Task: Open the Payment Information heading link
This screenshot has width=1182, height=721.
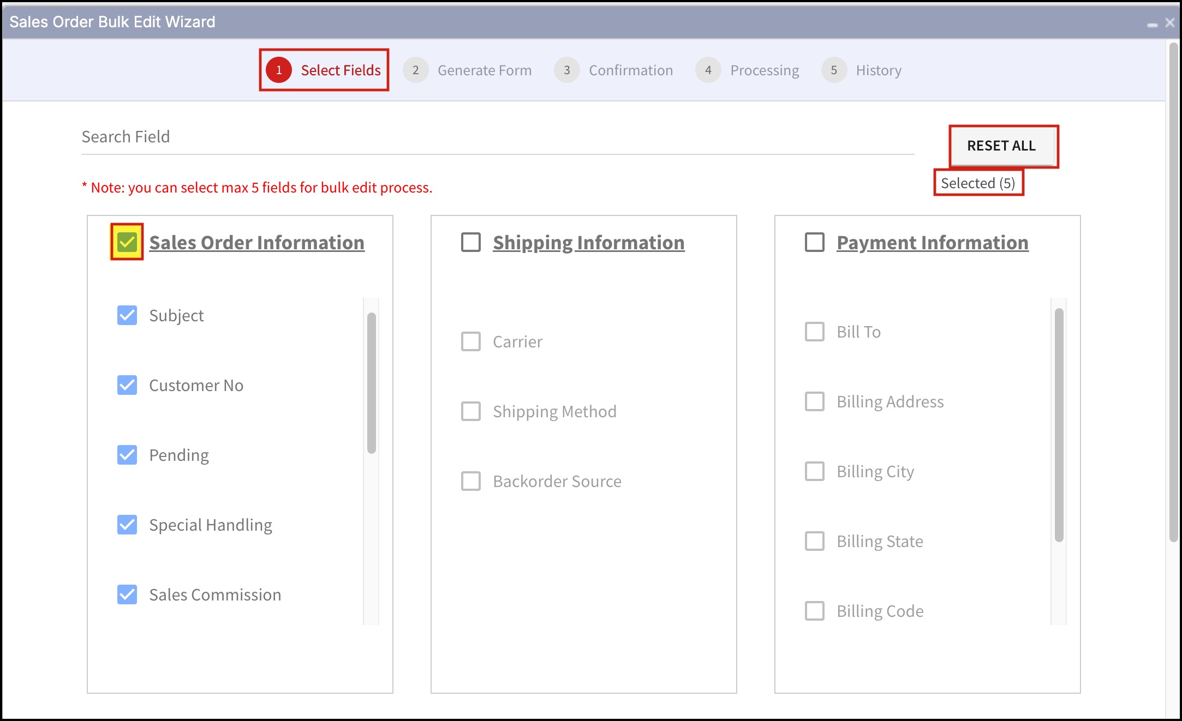Action: pyautogui.click(x=932, y=243)
